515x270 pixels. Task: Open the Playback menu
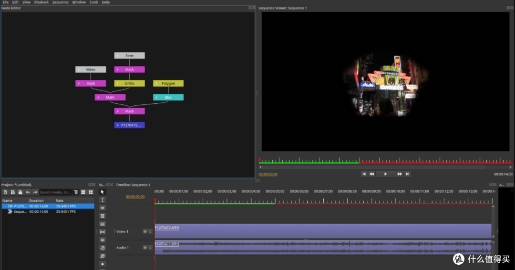41,2
